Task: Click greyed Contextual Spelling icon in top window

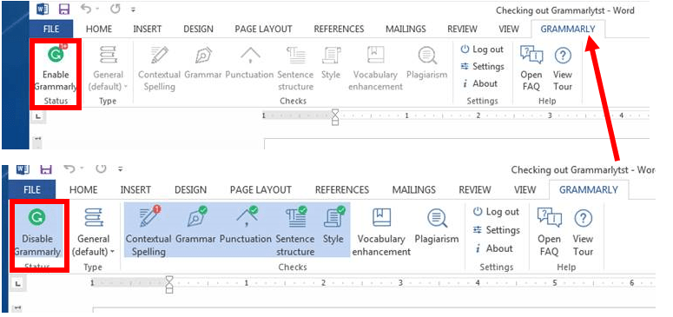Action: point(159,56)
